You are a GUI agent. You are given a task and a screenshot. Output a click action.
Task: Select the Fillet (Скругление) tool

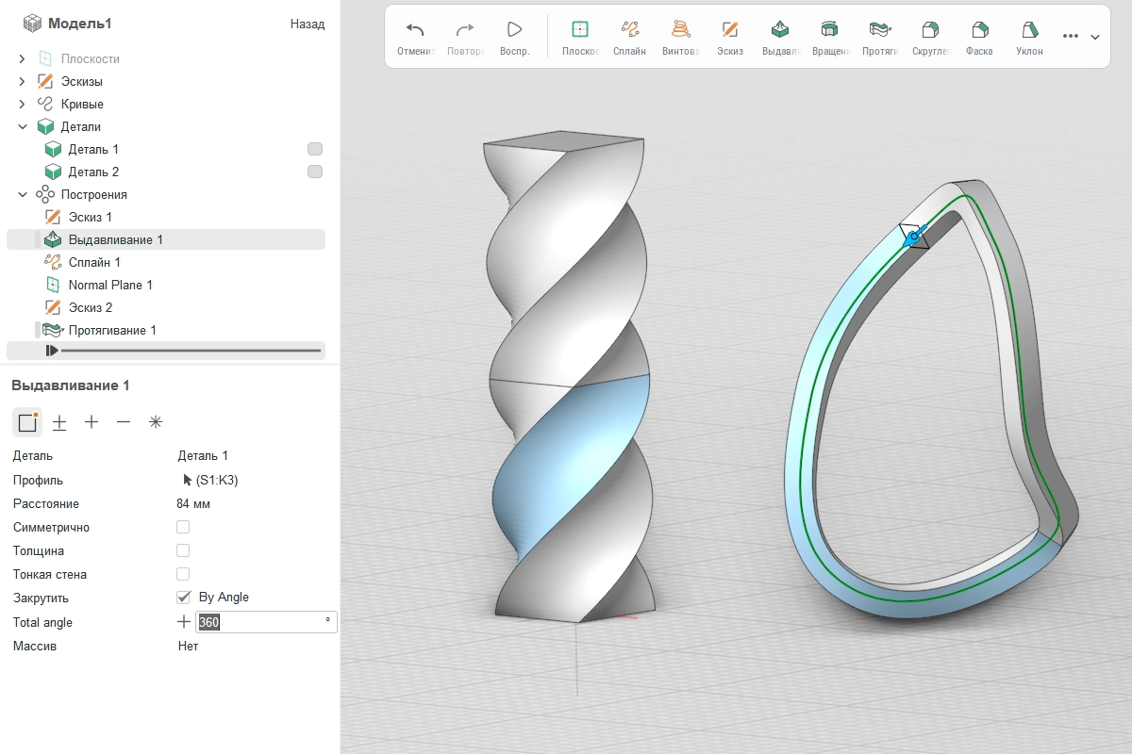[930, 36]
